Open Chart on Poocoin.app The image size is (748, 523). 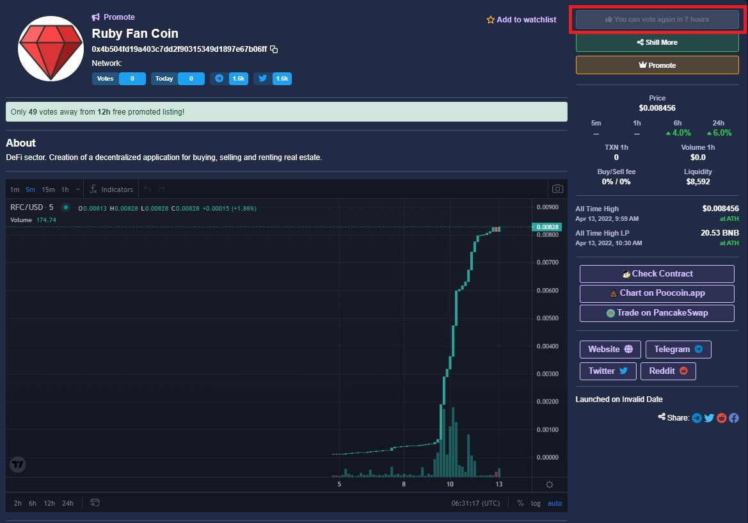click(x=656, y=293)
